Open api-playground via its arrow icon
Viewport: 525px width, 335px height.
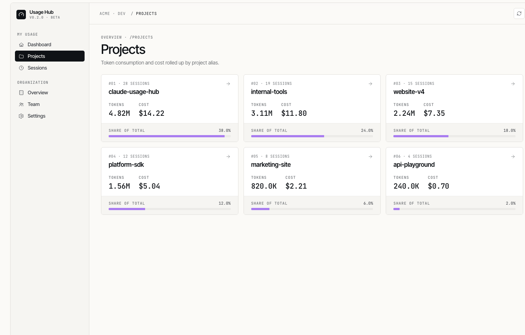(513, 157)
